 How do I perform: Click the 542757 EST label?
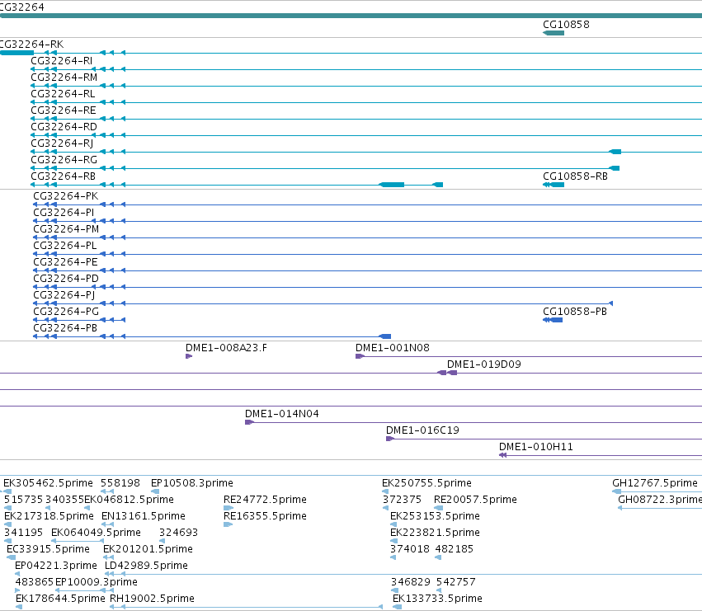pyautogui.click(x=455, y=582)
